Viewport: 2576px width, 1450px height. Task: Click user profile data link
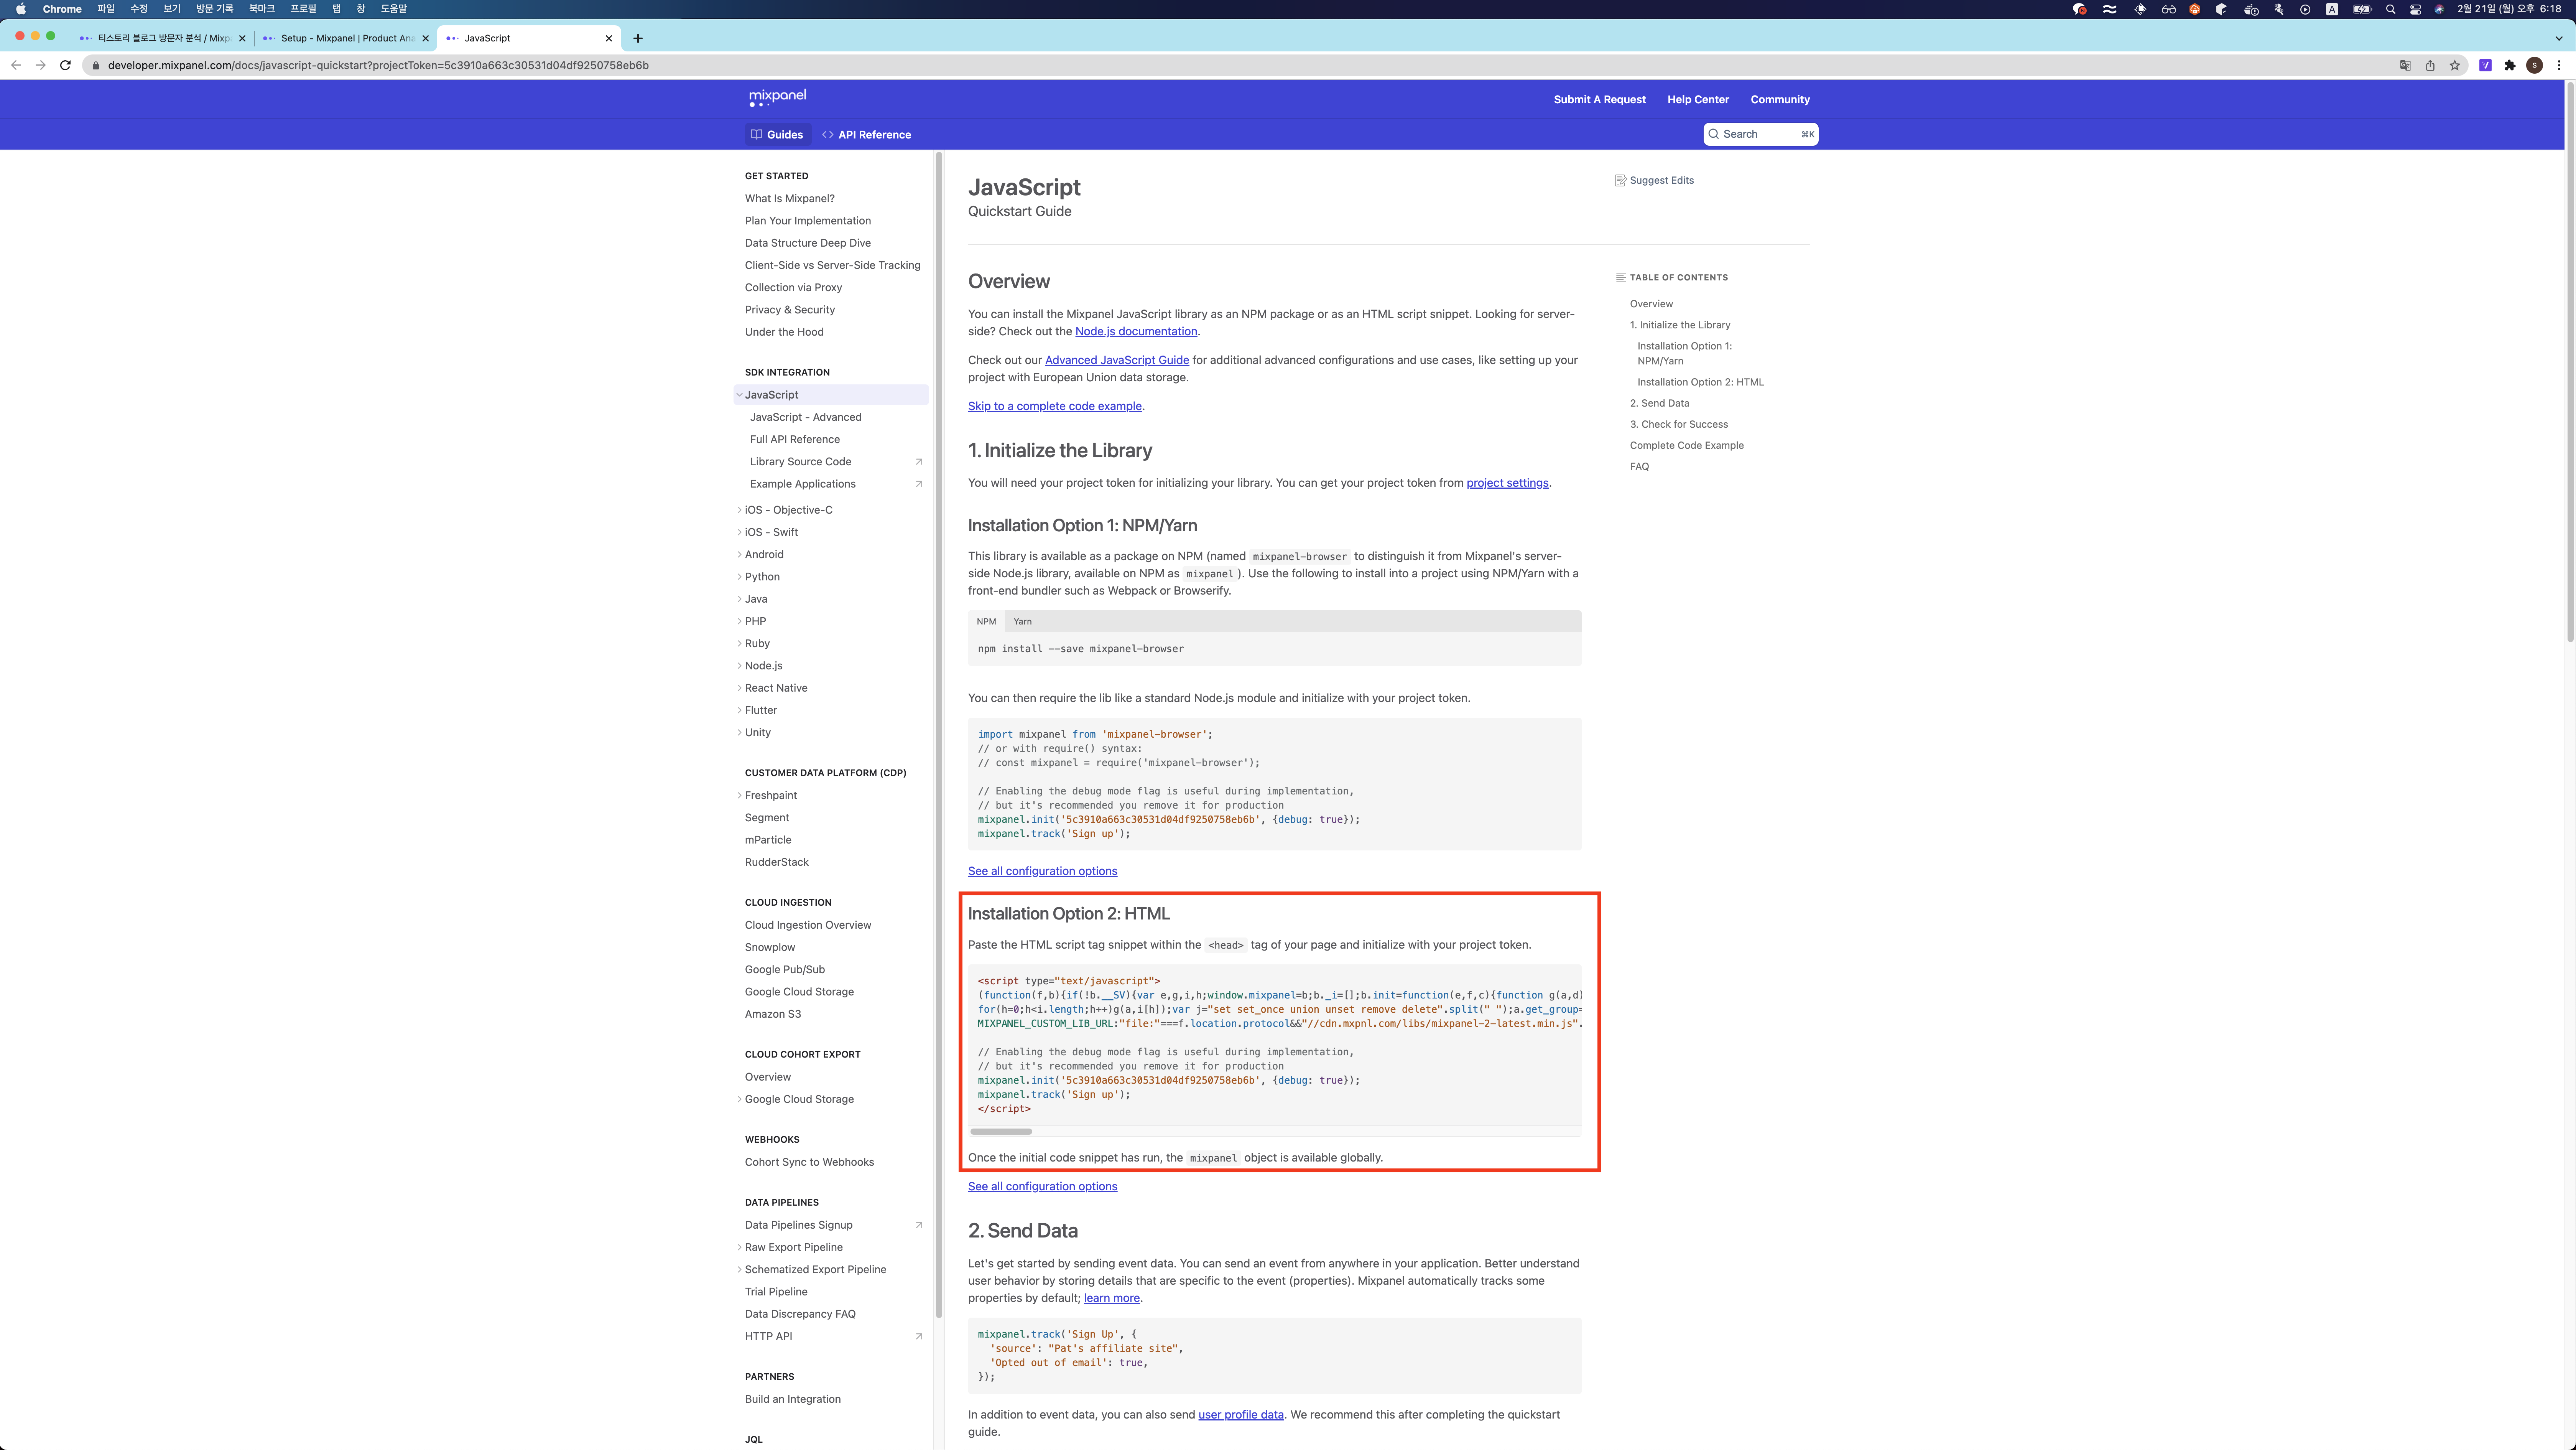[1240, 1415]
